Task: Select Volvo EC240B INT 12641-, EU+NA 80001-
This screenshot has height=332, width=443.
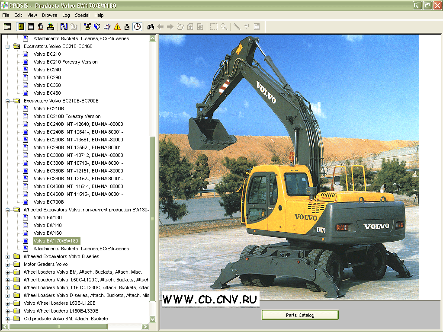Action: tap(78, 132)
